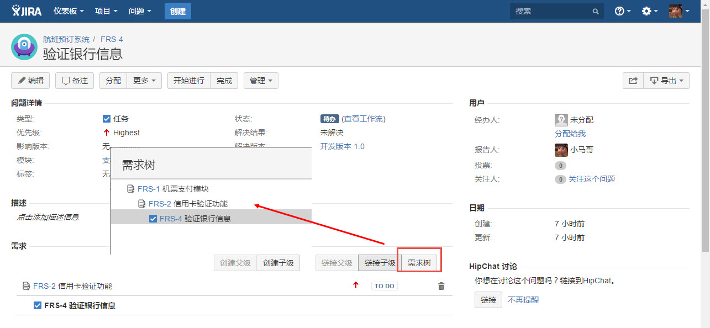Open the 开发版本 1.0 link
Image resolution: width=710 pixels, height=328 pixels.
click(343, 146)
